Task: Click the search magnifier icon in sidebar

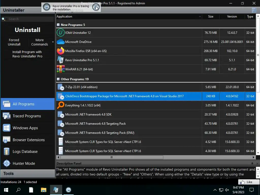Action: pos(3,19)
